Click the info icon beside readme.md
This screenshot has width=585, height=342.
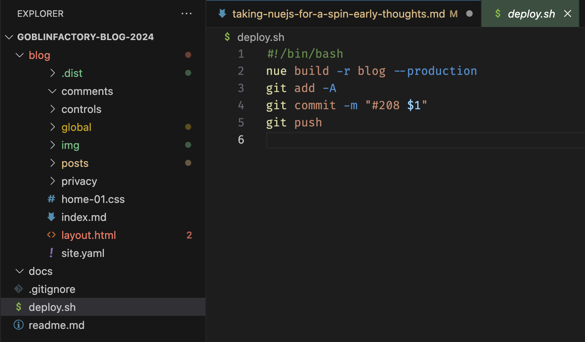coord(18,325)
